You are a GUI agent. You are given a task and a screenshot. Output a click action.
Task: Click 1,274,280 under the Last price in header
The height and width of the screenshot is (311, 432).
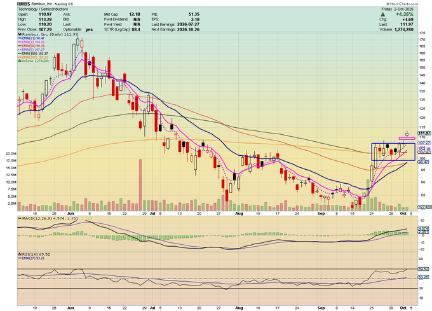click(404, 29)
